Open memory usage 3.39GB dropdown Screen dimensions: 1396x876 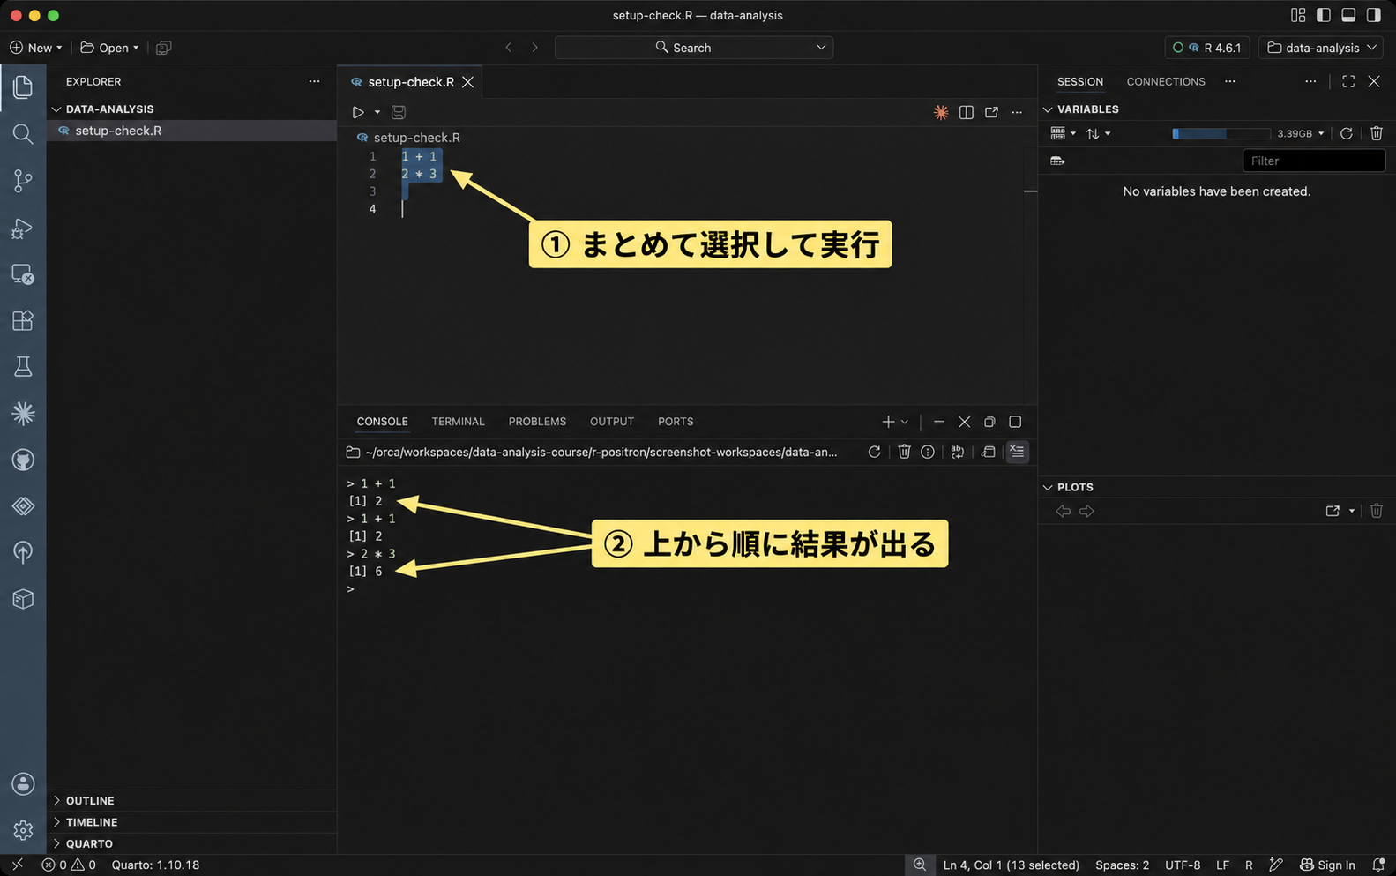click(1301, 133)
